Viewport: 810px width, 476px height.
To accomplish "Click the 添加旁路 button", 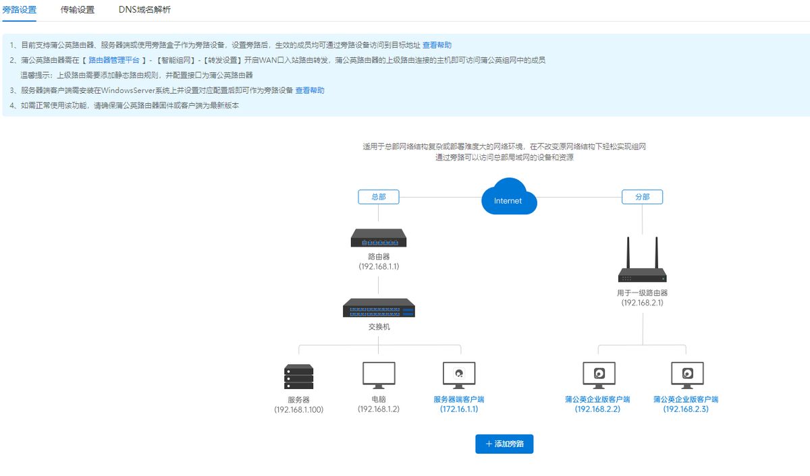I will [x=504, y=444].
